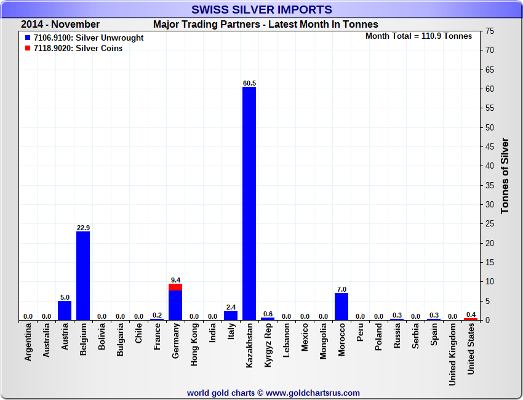Click the red Silver Coins legend swatch
The image size is (523, 400).
point(28,48)
